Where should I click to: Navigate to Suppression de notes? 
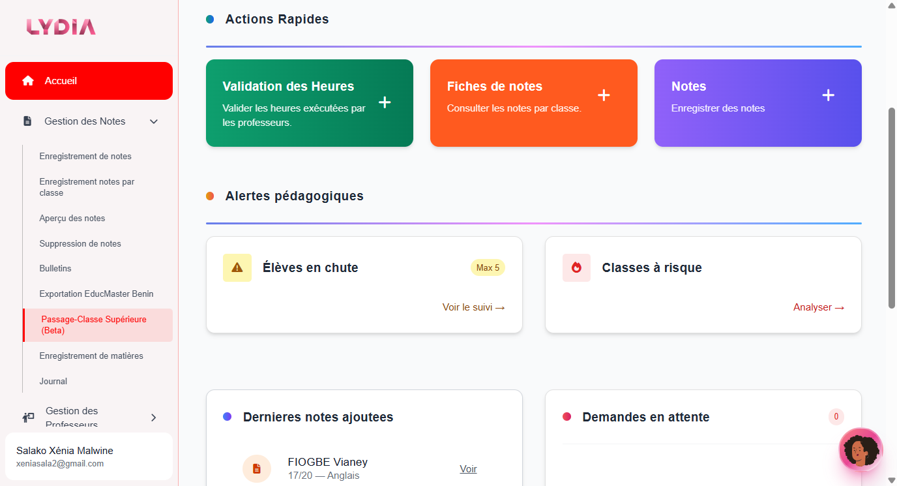(80, 243)
